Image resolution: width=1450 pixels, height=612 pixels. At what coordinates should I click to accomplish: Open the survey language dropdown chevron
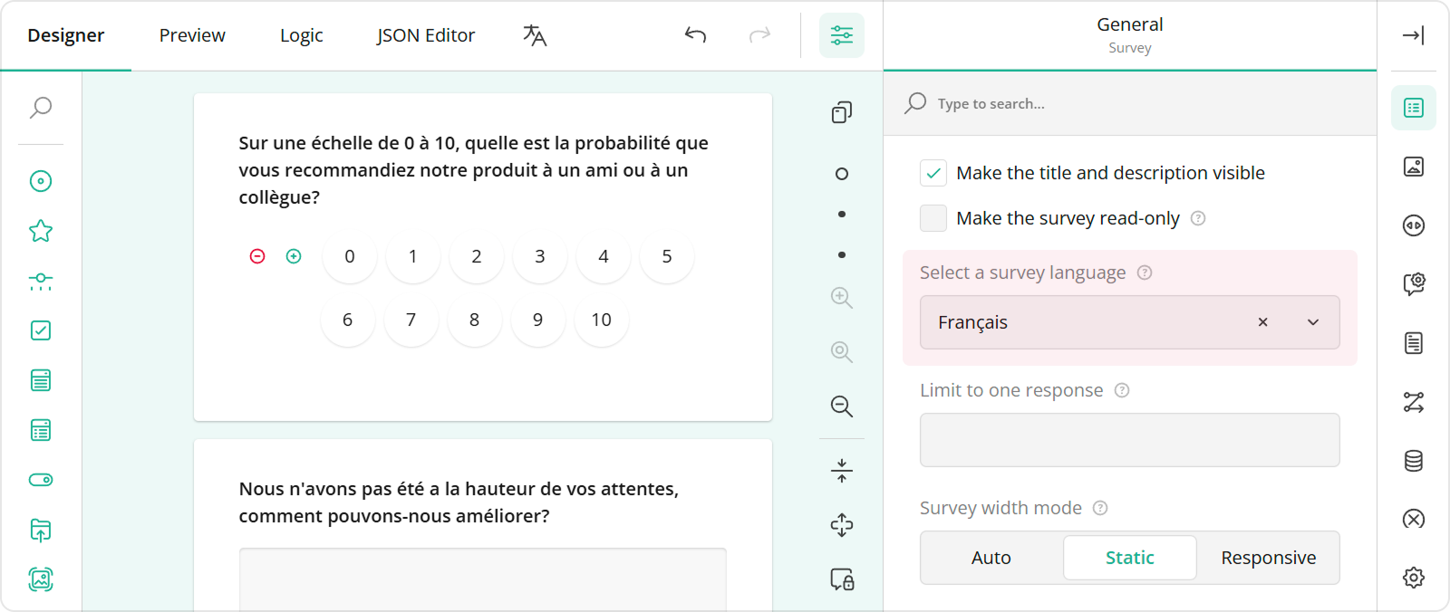point(1313,322)
